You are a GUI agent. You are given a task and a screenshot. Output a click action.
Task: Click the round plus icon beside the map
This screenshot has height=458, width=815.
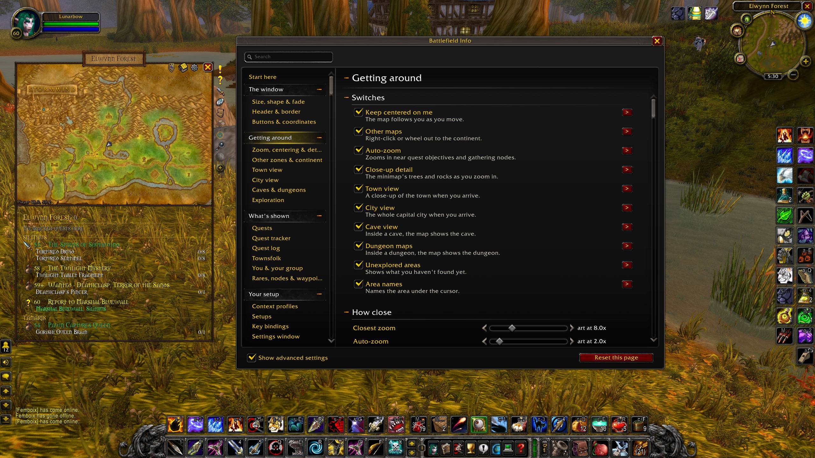pos(220,168)
